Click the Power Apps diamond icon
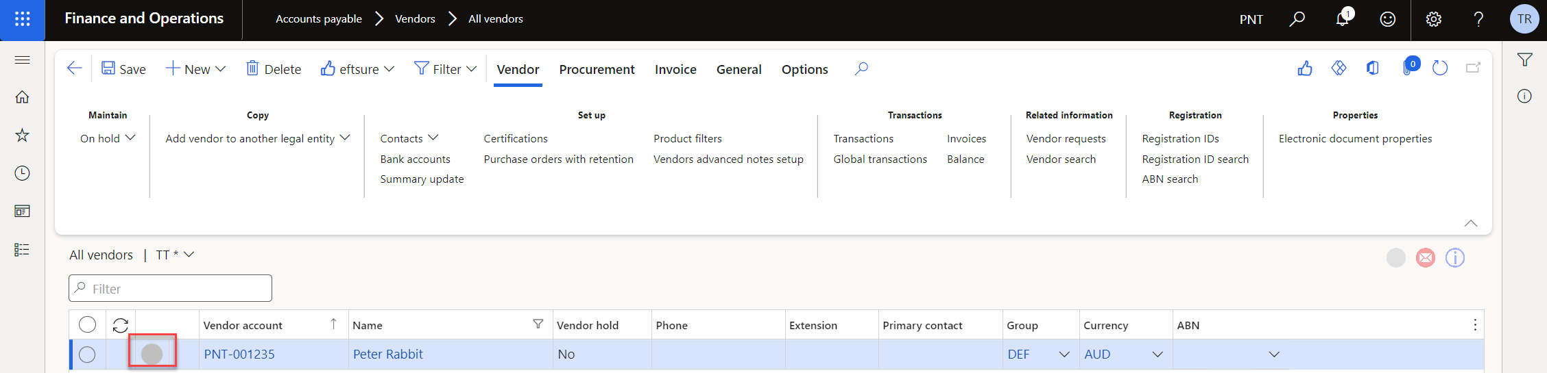The image size is (1547, 373). pyautogui.click(x=1339, y=68)
